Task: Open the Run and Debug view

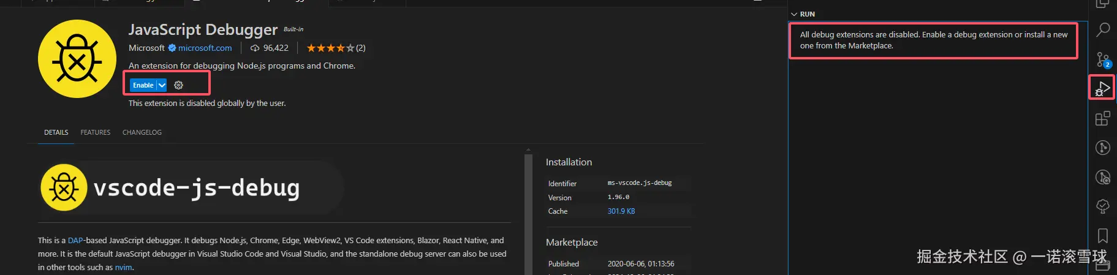Action: click(x=1102, y=88)
